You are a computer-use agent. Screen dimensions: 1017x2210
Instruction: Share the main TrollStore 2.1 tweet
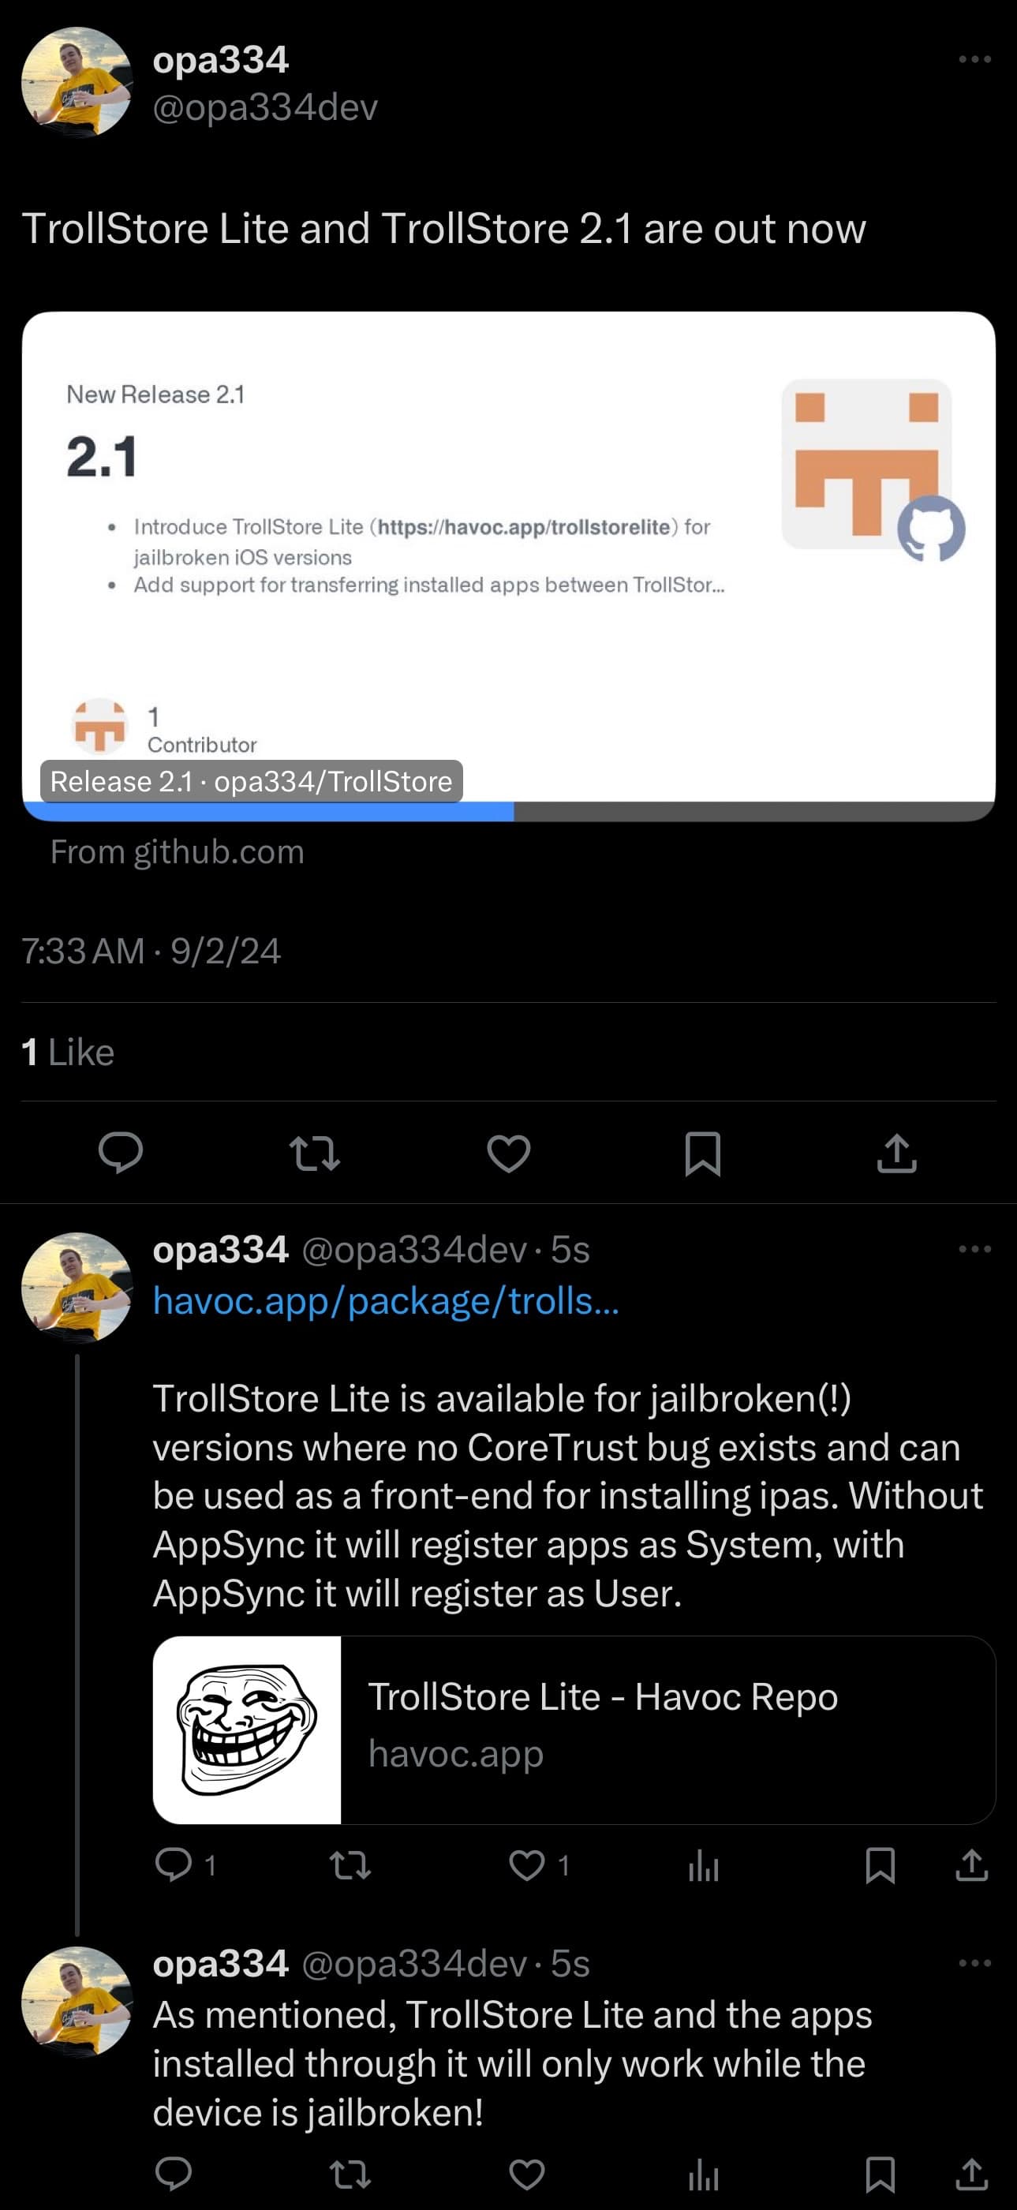[x=897, y=1152]
